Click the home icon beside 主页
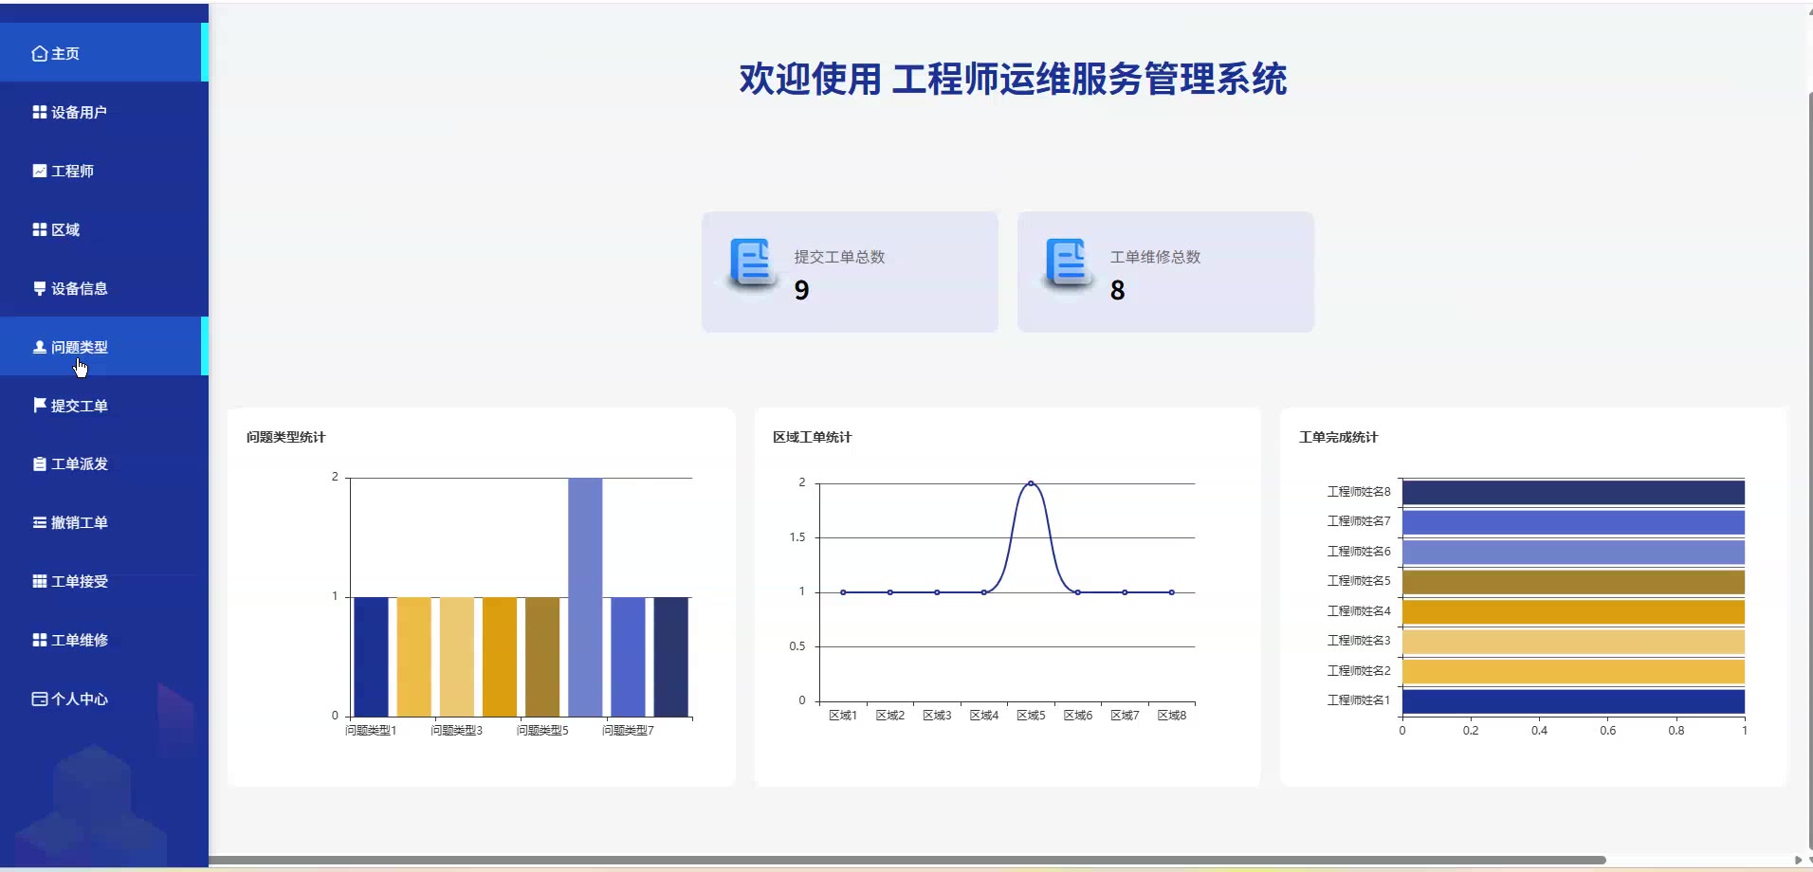Image resolution: width=1813 pixels, height=872 pixels. (x=40, y=54)
